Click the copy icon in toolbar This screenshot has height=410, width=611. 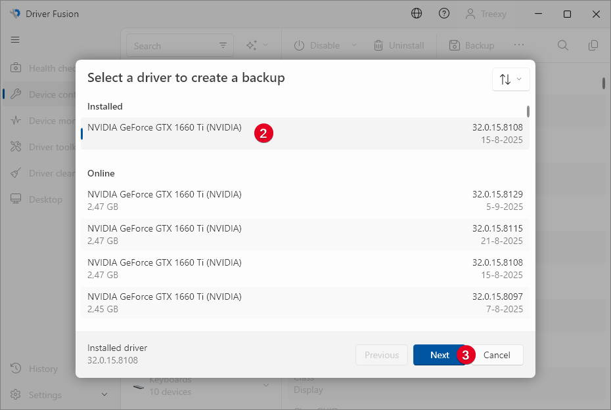click(x=593, y=45)
